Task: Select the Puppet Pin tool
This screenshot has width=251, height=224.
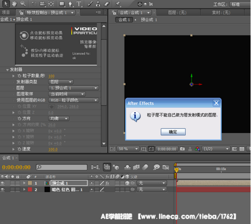Action: tap(118, 4)
